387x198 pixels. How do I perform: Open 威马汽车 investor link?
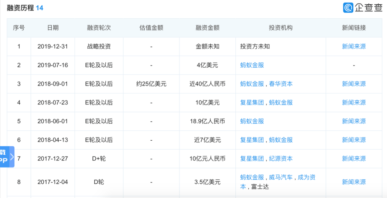tap(281, 177)
